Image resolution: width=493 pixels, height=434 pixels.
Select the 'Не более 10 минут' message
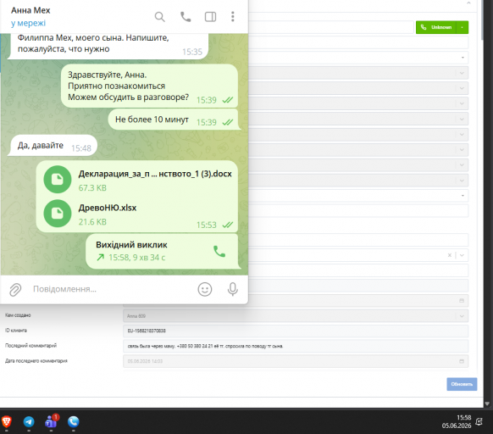pos(174,120)
